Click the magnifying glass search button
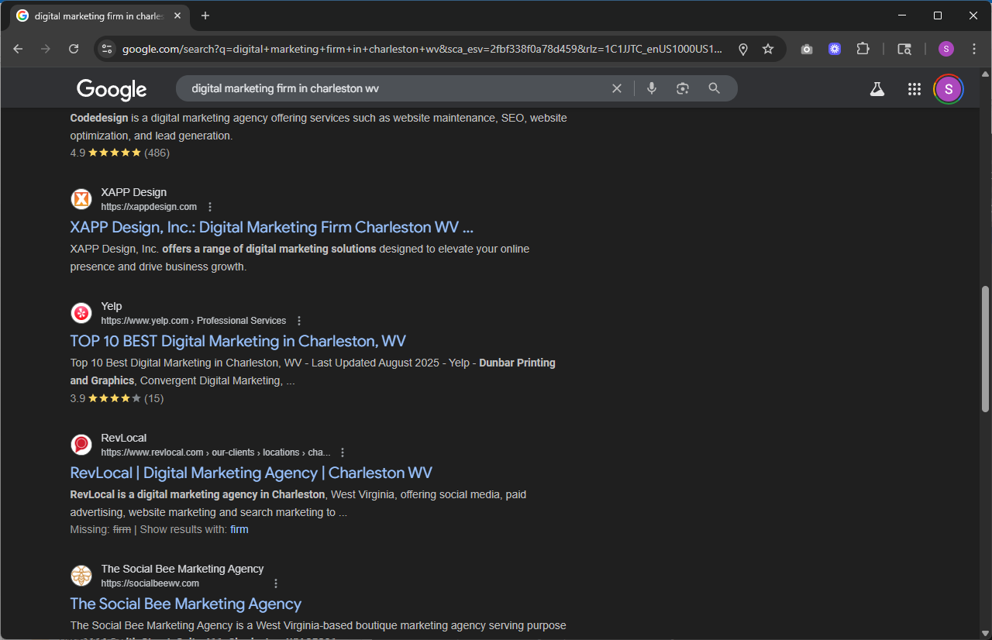Screen dimensions: 992x640 tap(715, 88)
